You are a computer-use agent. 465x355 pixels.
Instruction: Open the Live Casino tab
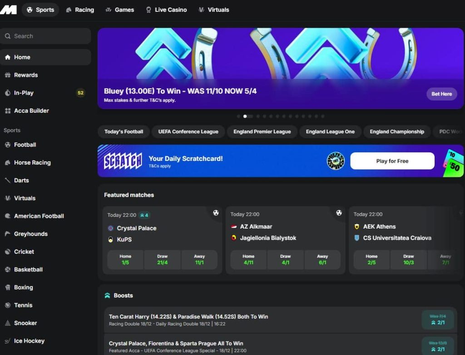pos(166,10)
